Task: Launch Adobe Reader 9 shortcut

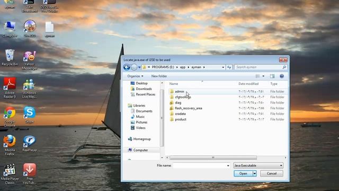Action: pos(10,88)
